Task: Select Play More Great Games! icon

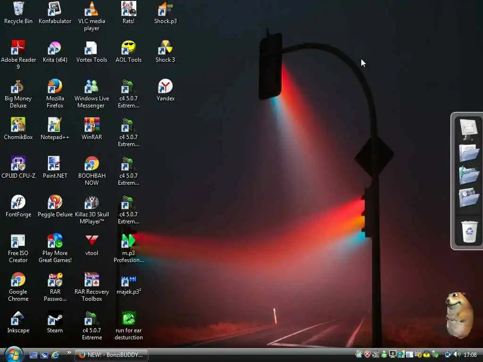Action: [x=55, y=248]
